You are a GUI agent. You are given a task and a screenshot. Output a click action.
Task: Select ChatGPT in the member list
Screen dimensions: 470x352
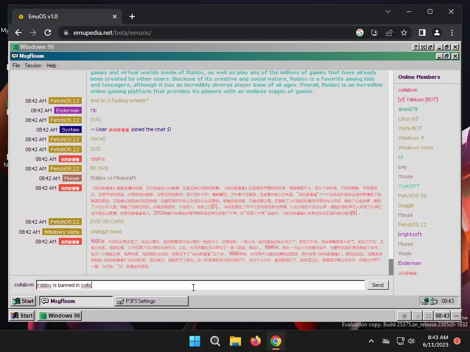pyautogui.click(x=408, y=186)
